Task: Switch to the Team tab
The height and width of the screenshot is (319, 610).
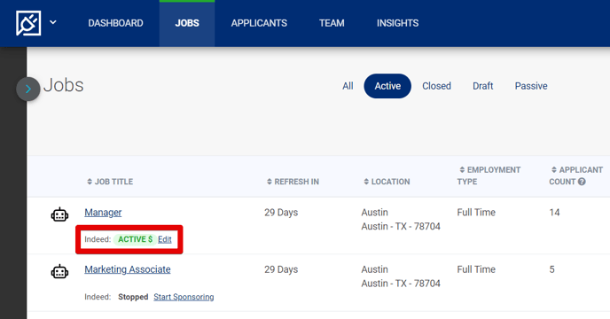Action: click(x=332, y=23)
